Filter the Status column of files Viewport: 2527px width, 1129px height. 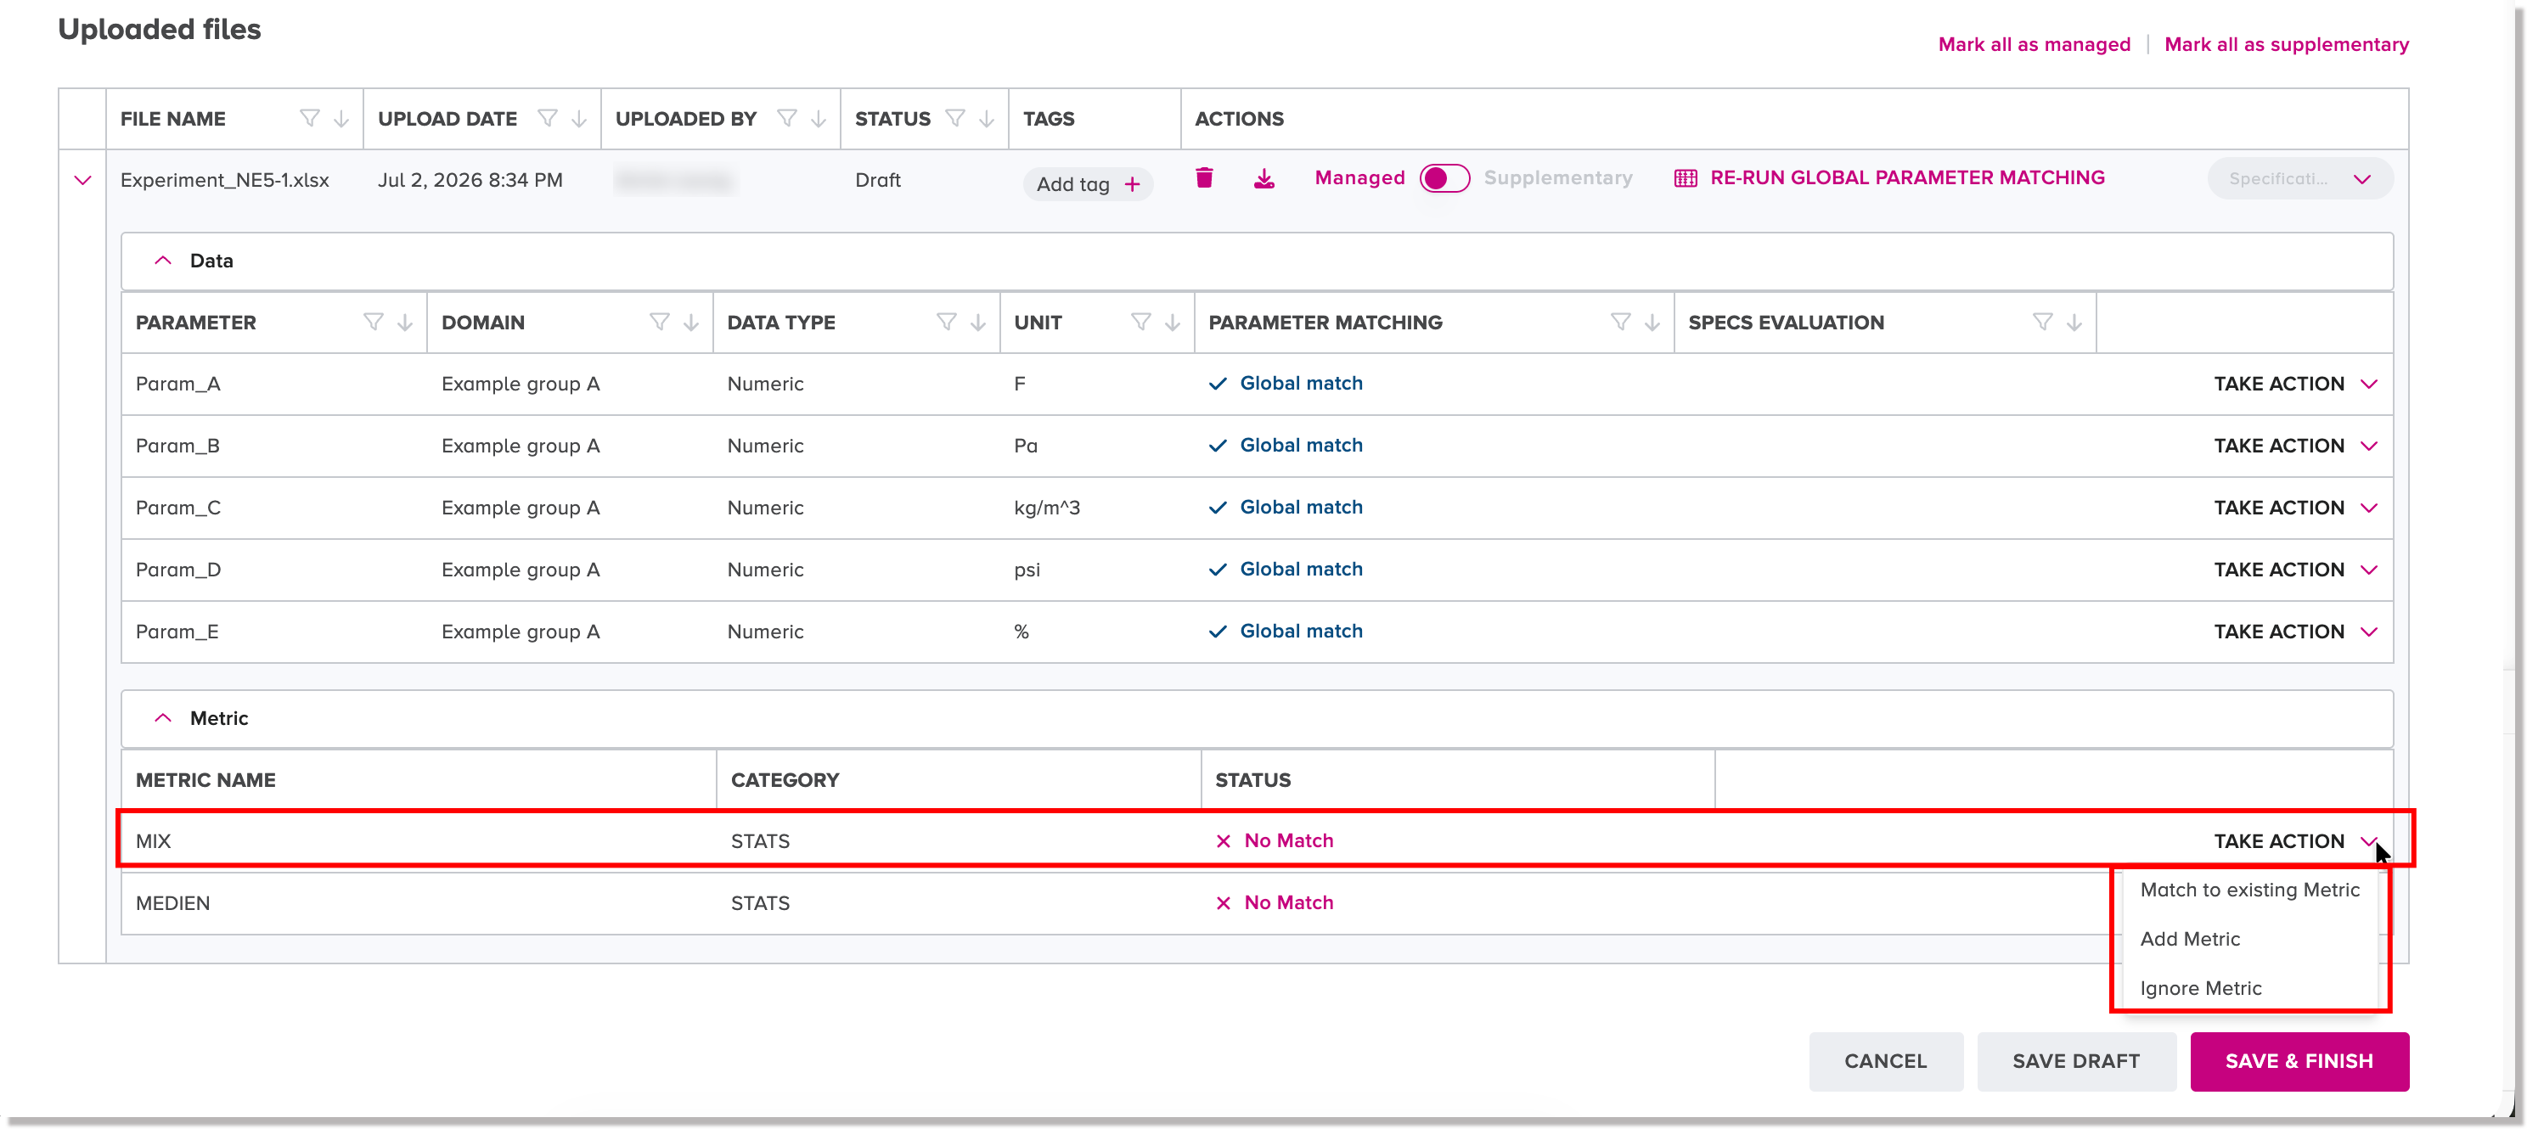(x=955, y=119)
